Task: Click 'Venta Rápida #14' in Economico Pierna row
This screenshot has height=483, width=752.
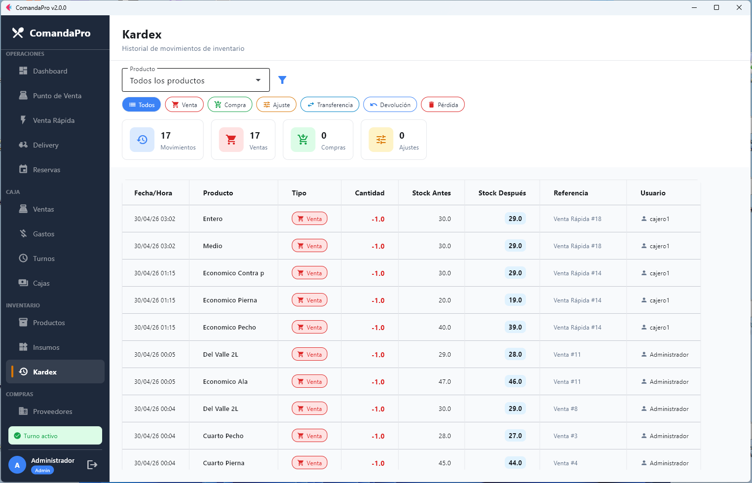Action: [x=577, y=300]
